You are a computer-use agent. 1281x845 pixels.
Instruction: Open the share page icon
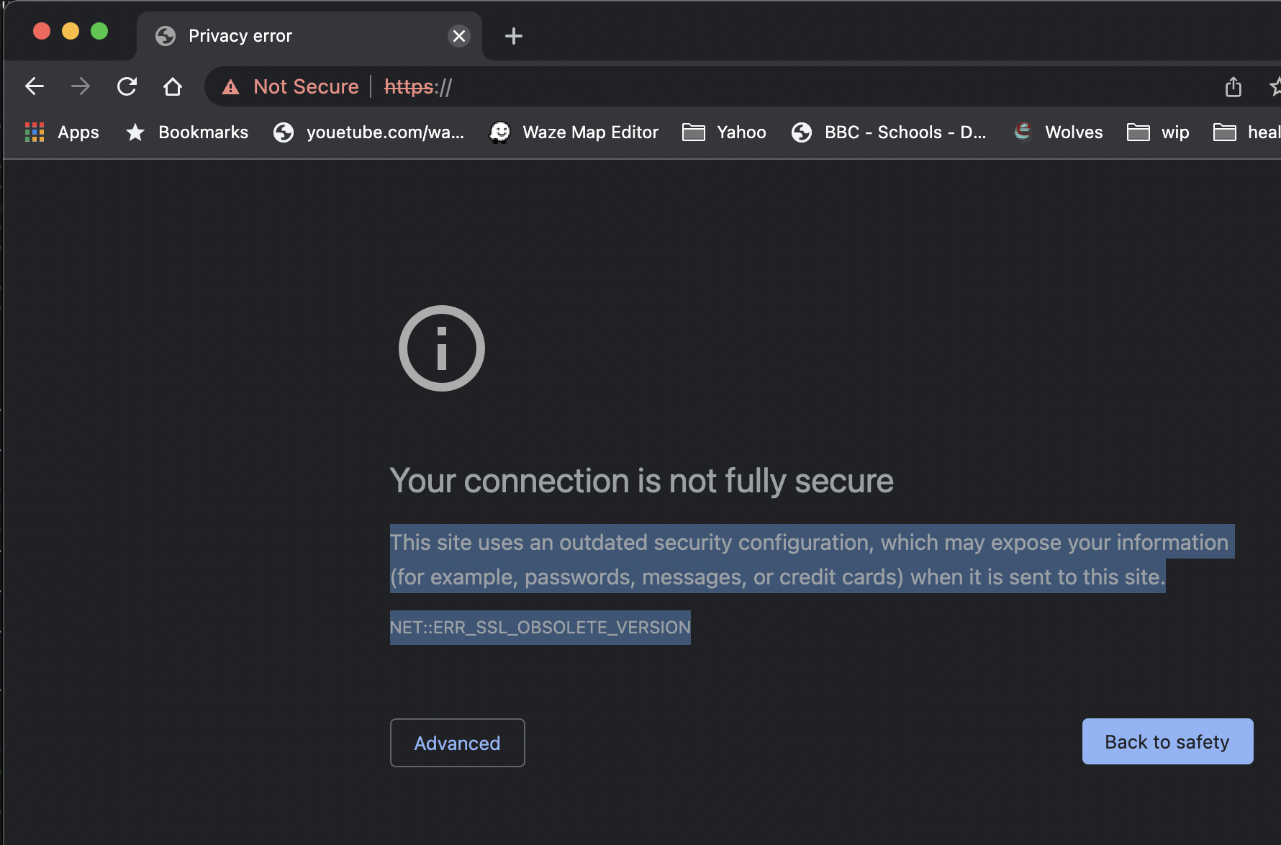(1233, 87)
